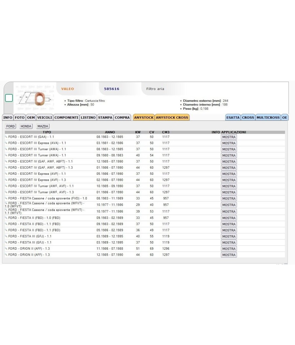This screenshot has height=345, width=295.
Task: Click the CM3 column header
Action: click(166, 132)
